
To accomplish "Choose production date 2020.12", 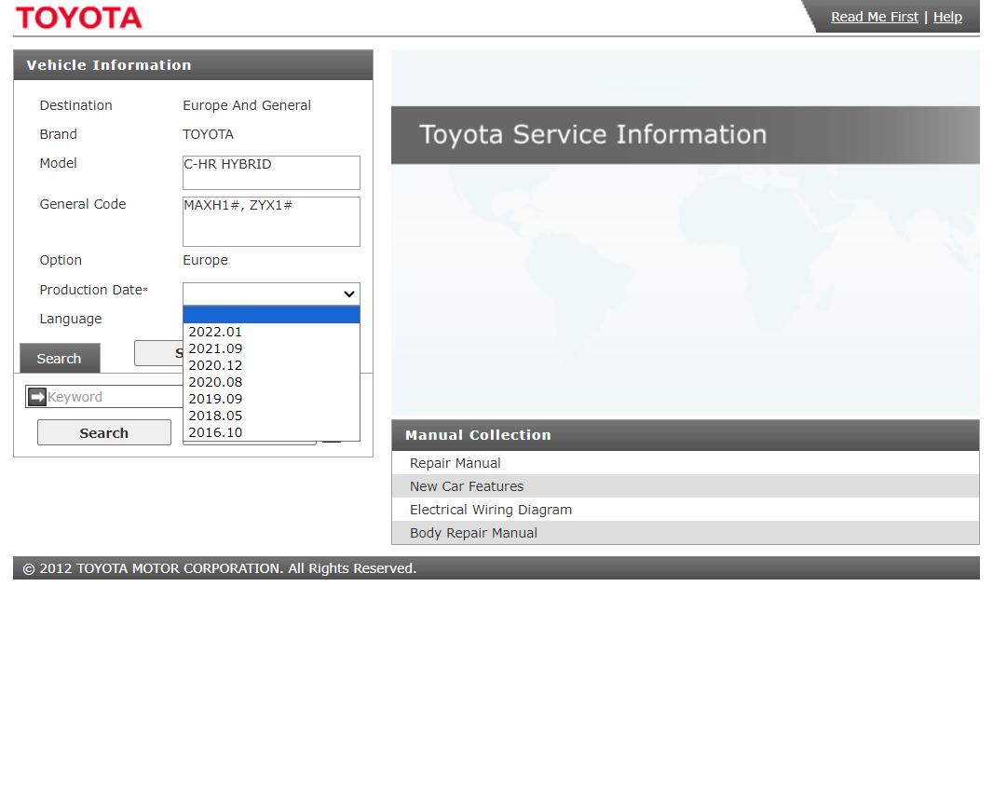I will pyautogui.click(x=271, y=365).
